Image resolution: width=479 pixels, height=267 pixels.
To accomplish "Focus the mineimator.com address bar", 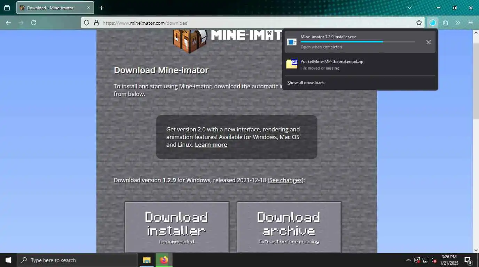I will tap(253, 23).
